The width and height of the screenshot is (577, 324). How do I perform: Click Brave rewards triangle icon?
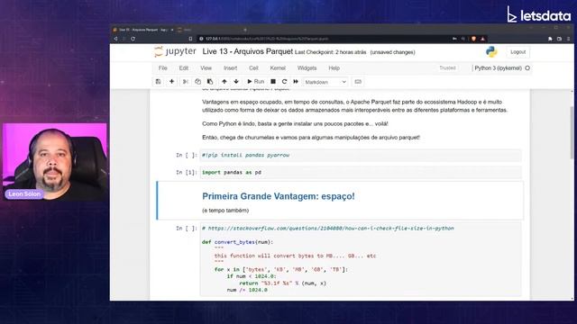click(483, 39)
